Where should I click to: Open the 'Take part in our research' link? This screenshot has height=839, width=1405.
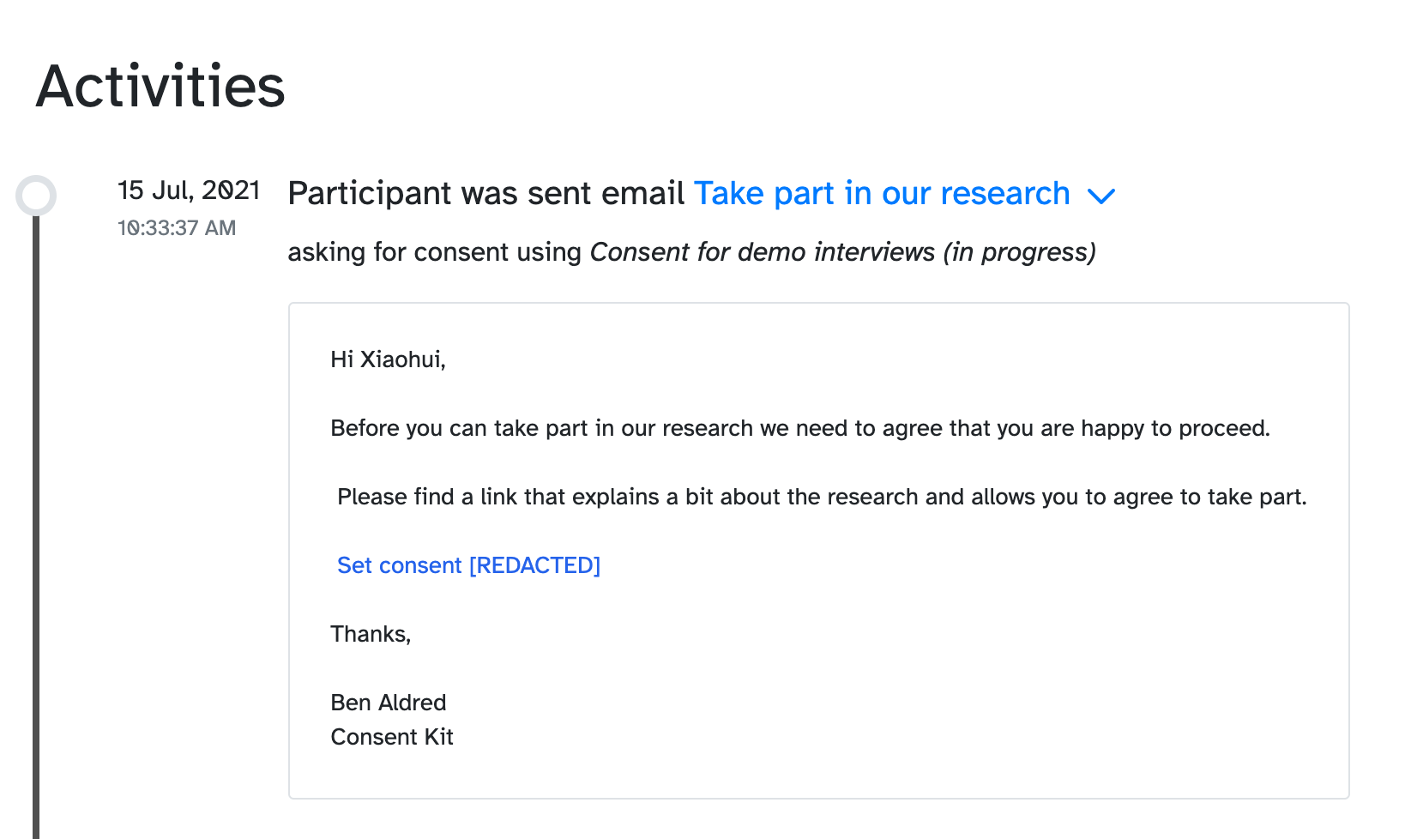pos(881,194)
